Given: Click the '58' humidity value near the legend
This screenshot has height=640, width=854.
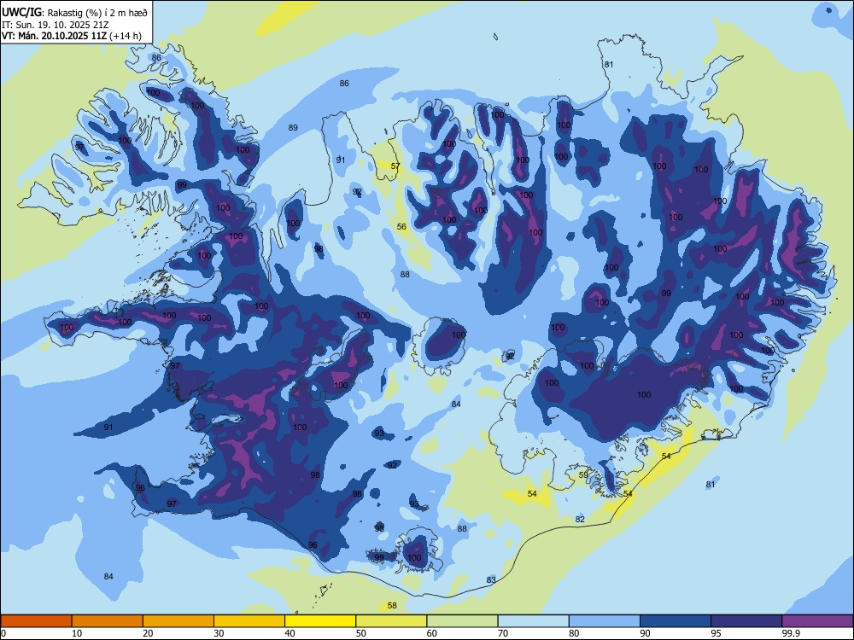Looking at the screenshot, I should point(392,606).
